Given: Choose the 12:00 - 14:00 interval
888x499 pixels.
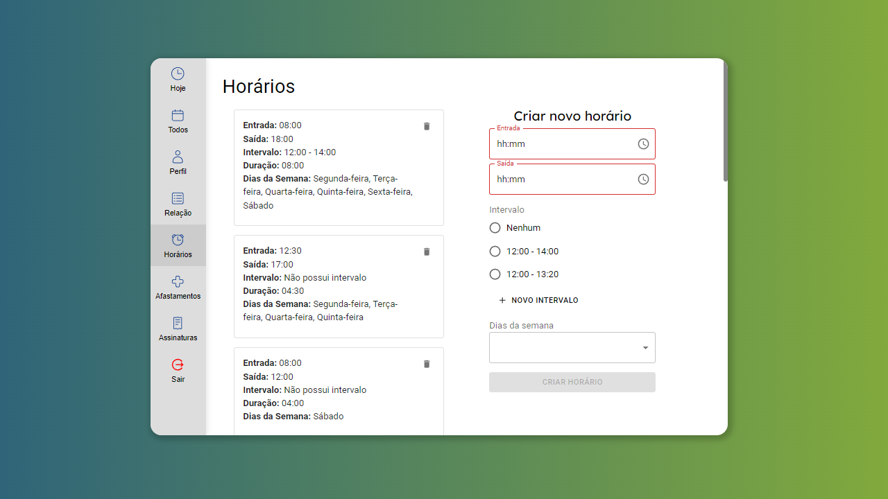Looking at the screenshot, I should pyautogui.click(x=495, y=252).
